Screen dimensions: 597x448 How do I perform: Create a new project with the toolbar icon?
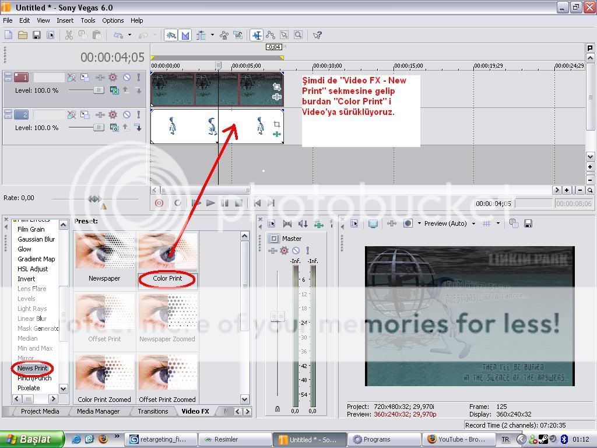(x=8, y=36)
